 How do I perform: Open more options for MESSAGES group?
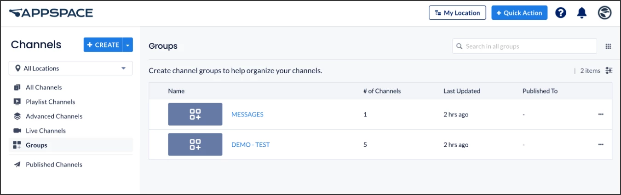pos(601,114)
